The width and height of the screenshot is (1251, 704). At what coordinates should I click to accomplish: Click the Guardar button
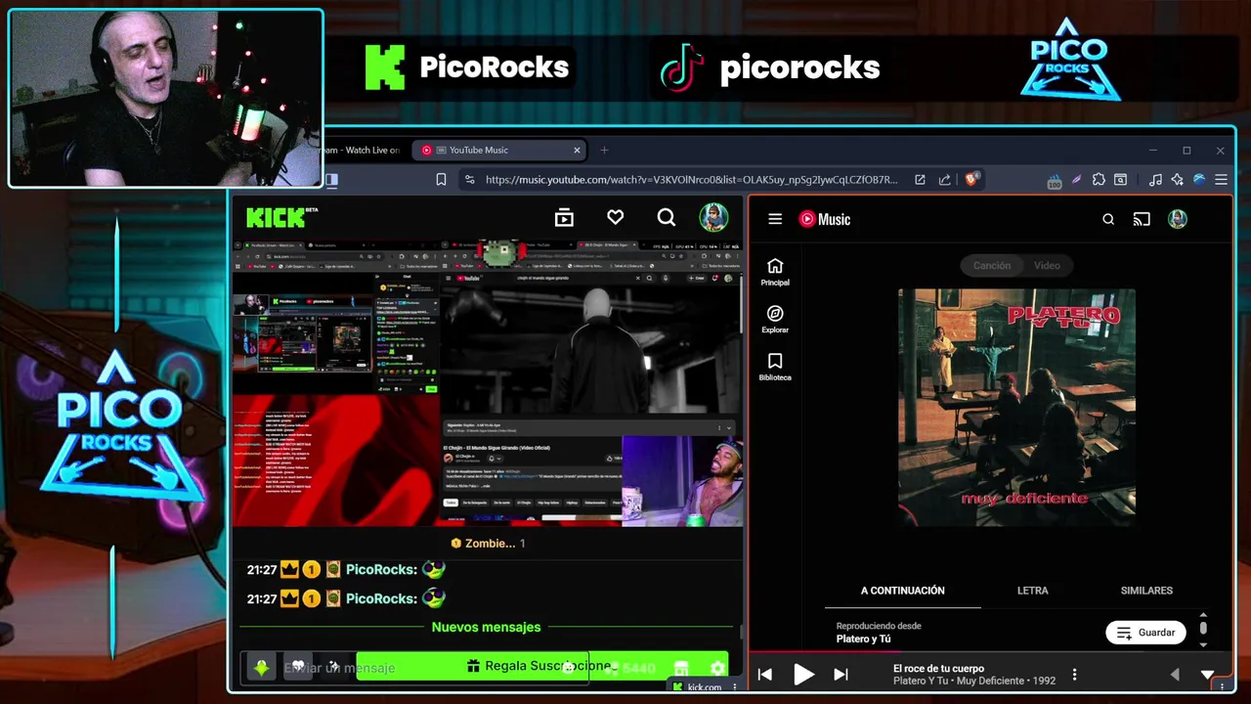[x=1145, y=633]
